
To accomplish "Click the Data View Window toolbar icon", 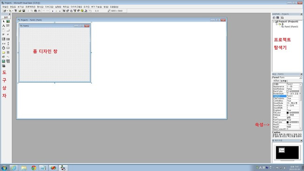I will point(82,11).
